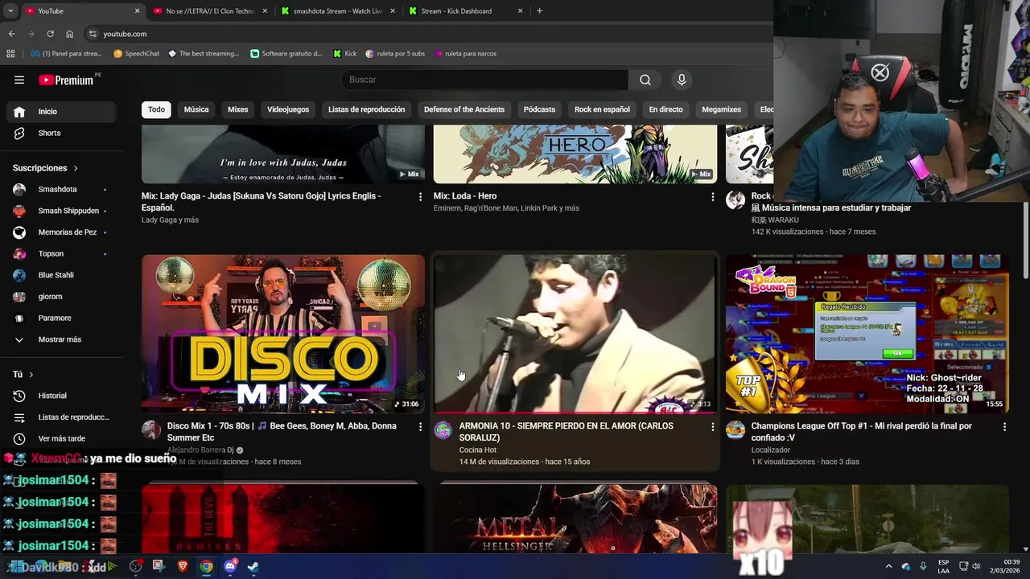This screenshot has height=579, width=1030.
Task: Open Smashdota subscription channel
Action: pos(62,190)
